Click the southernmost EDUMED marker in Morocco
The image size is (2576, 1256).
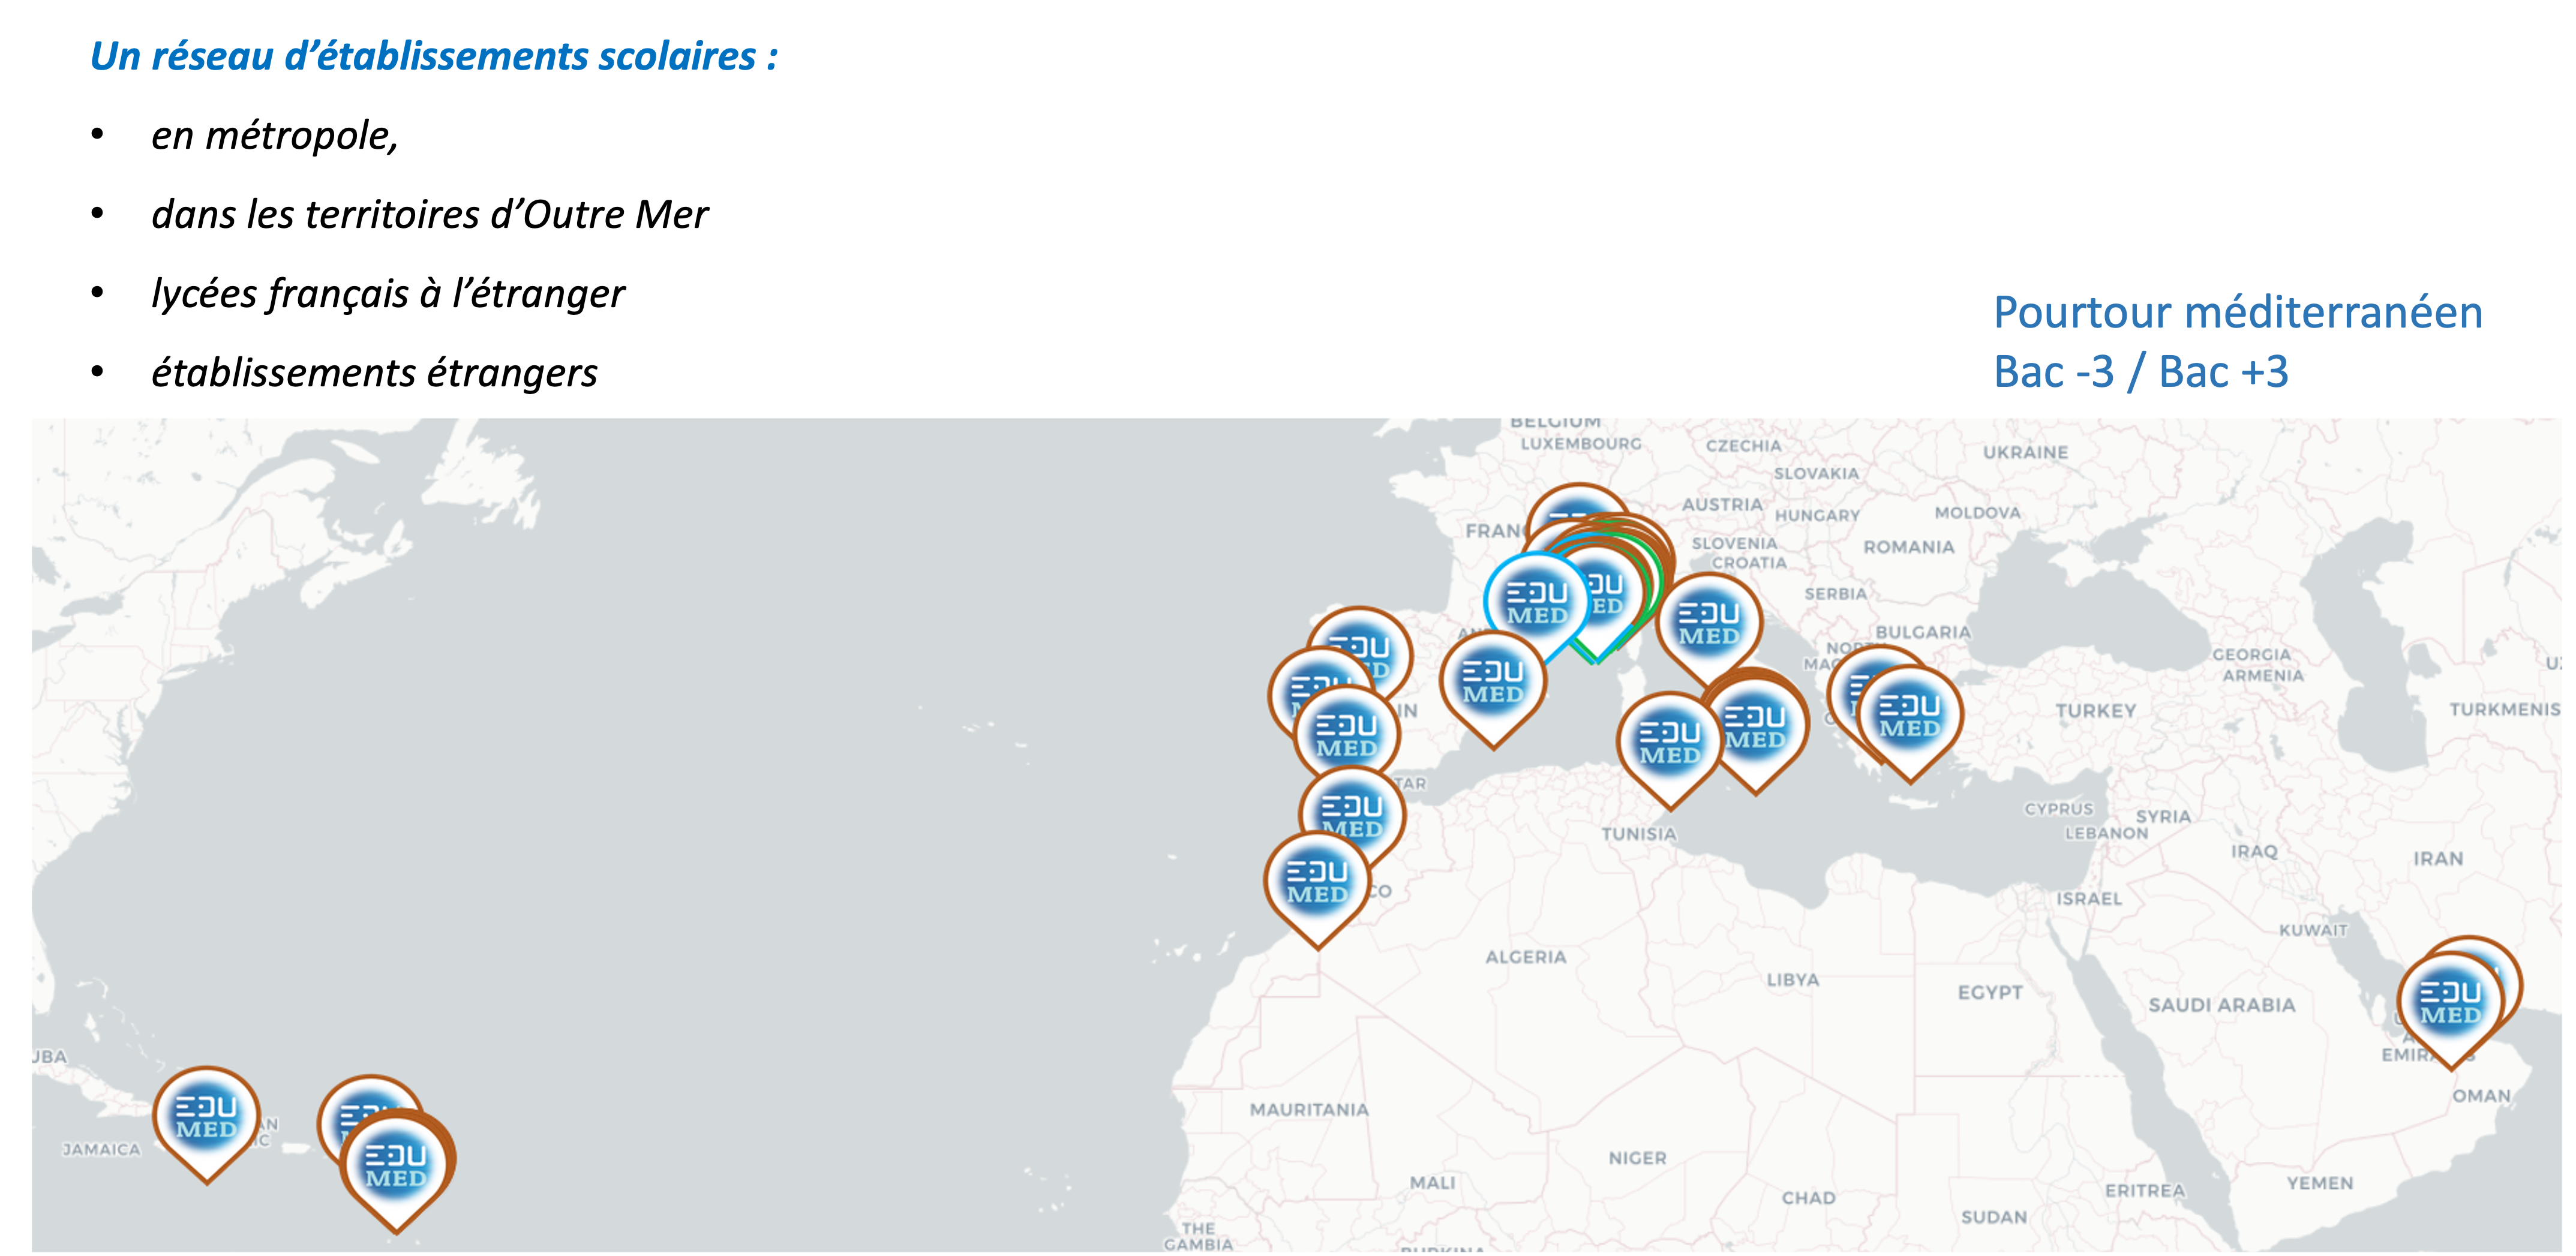coord(1317,883)
